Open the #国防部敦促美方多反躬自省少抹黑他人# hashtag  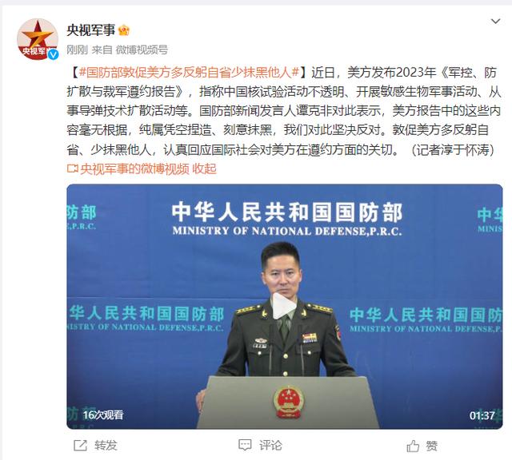[189, 73]
